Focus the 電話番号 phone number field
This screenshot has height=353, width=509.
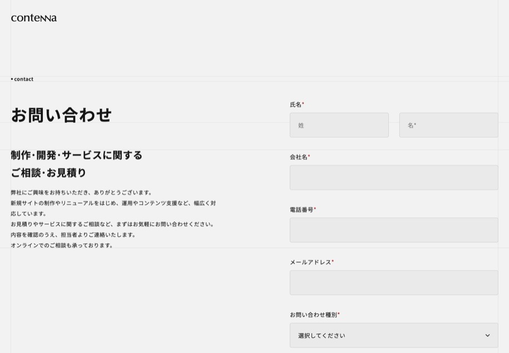tap(394, 230)
